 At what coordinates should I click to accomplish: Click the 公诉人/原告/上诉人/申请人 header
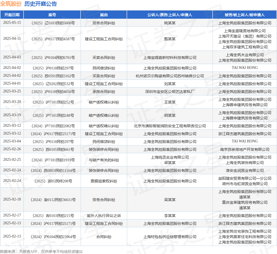pos(170,15)
